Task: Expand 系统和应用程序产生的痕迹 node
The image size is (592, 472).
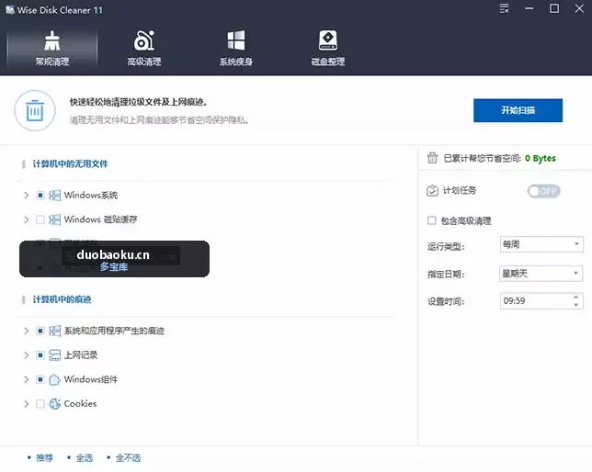Action: click(x=26, y=331)
